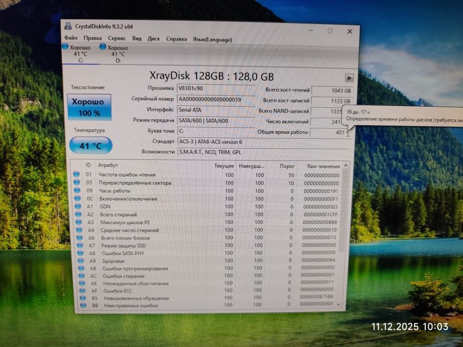Screen dimensions: 463x347
Task: Click status icon for Включения/отключения row
Action: click(x=77, y=198)
